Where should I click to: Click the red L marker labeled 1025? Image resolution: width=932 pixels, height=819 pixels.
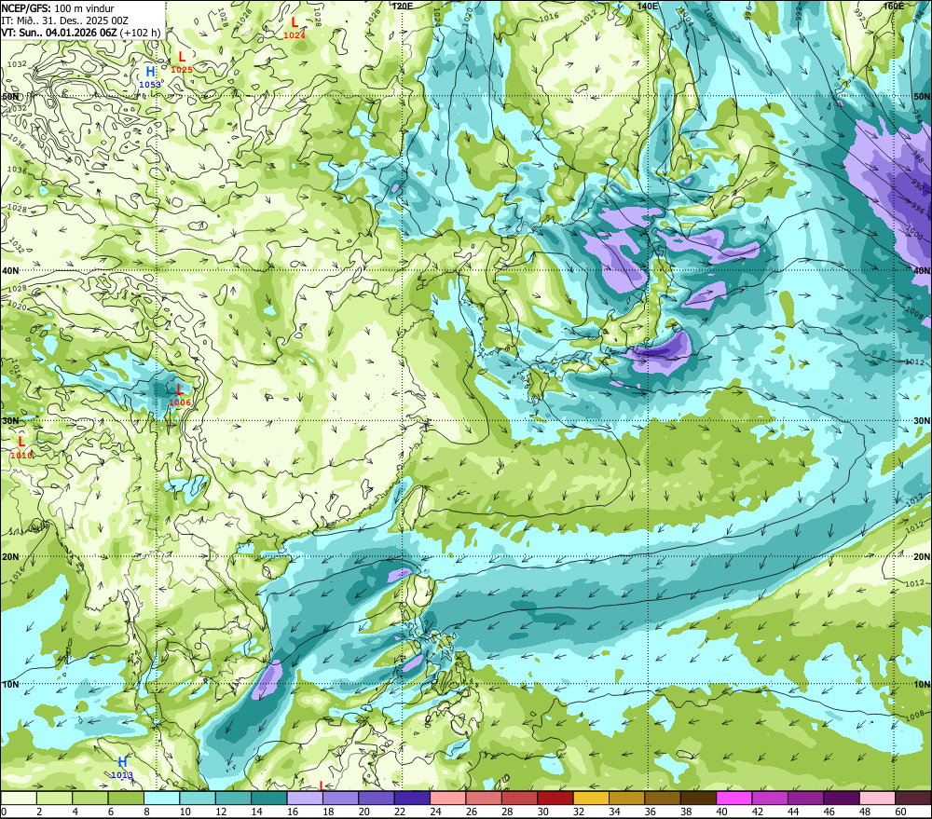click(182, 57)
